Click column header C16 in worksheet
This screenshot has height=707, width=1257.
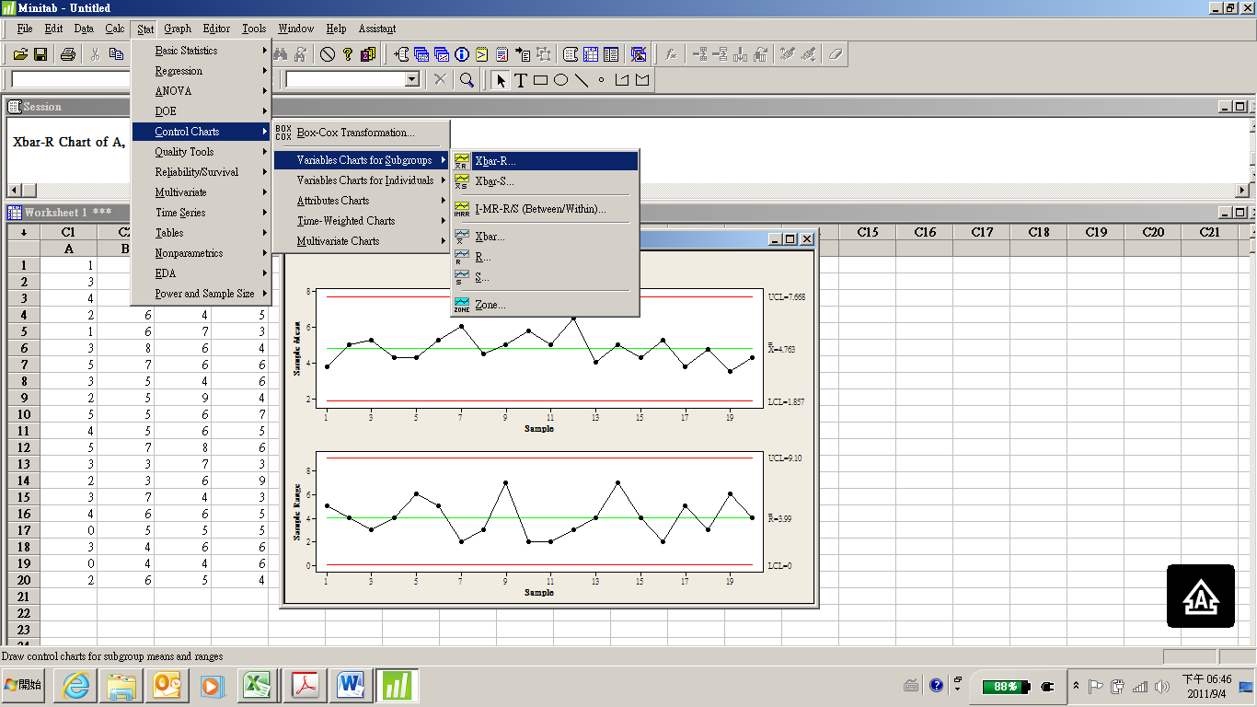(925, 232)
